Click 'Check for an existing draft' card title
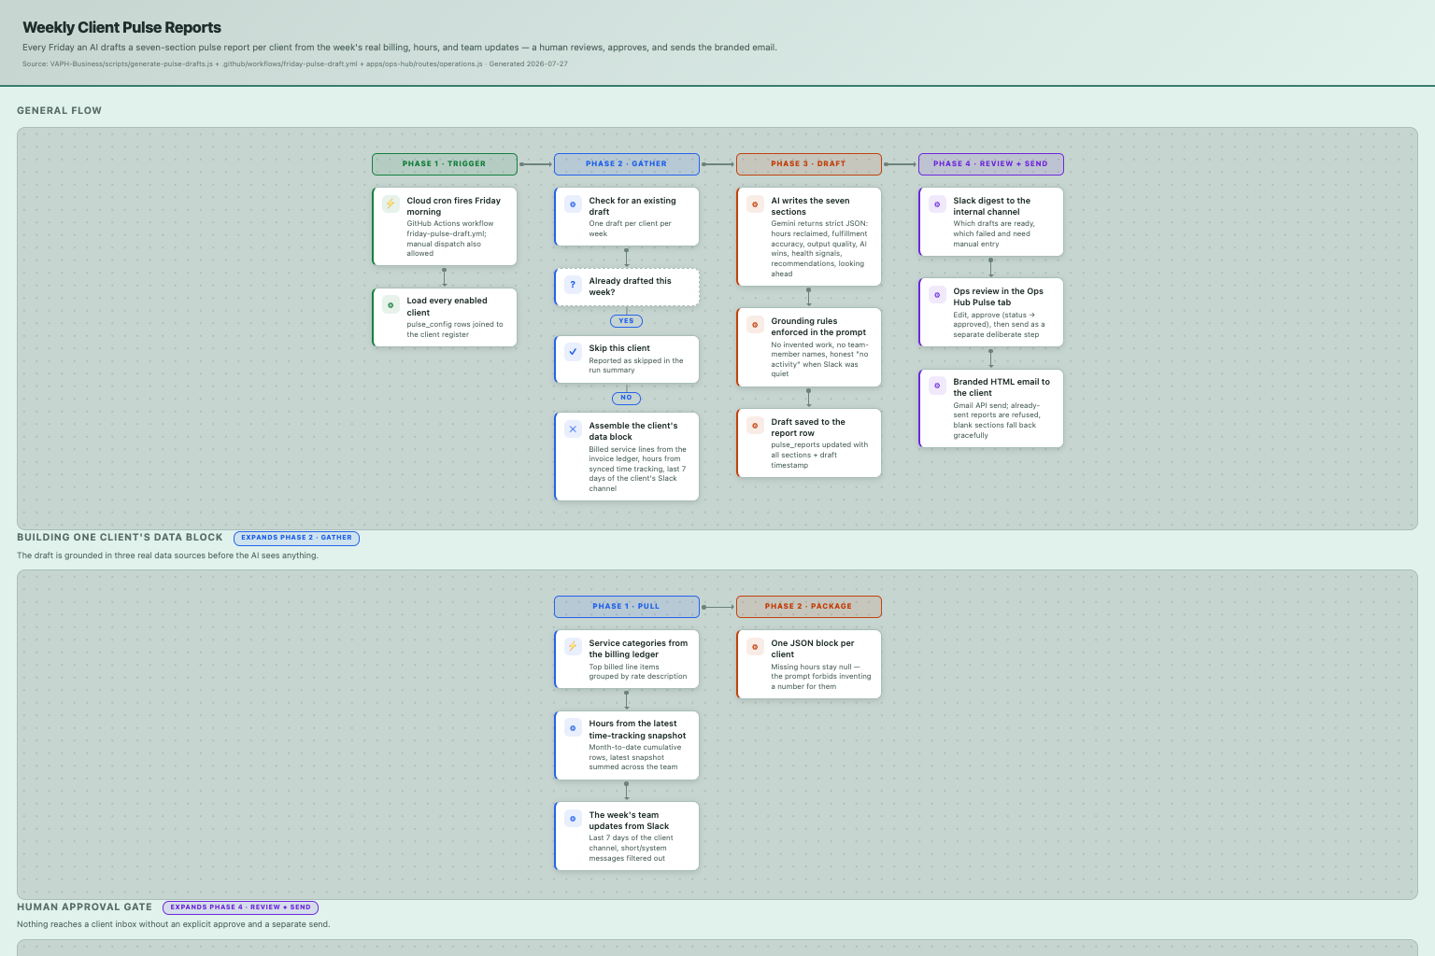This screenshot has width=1435, height=956. pos(632,206)
